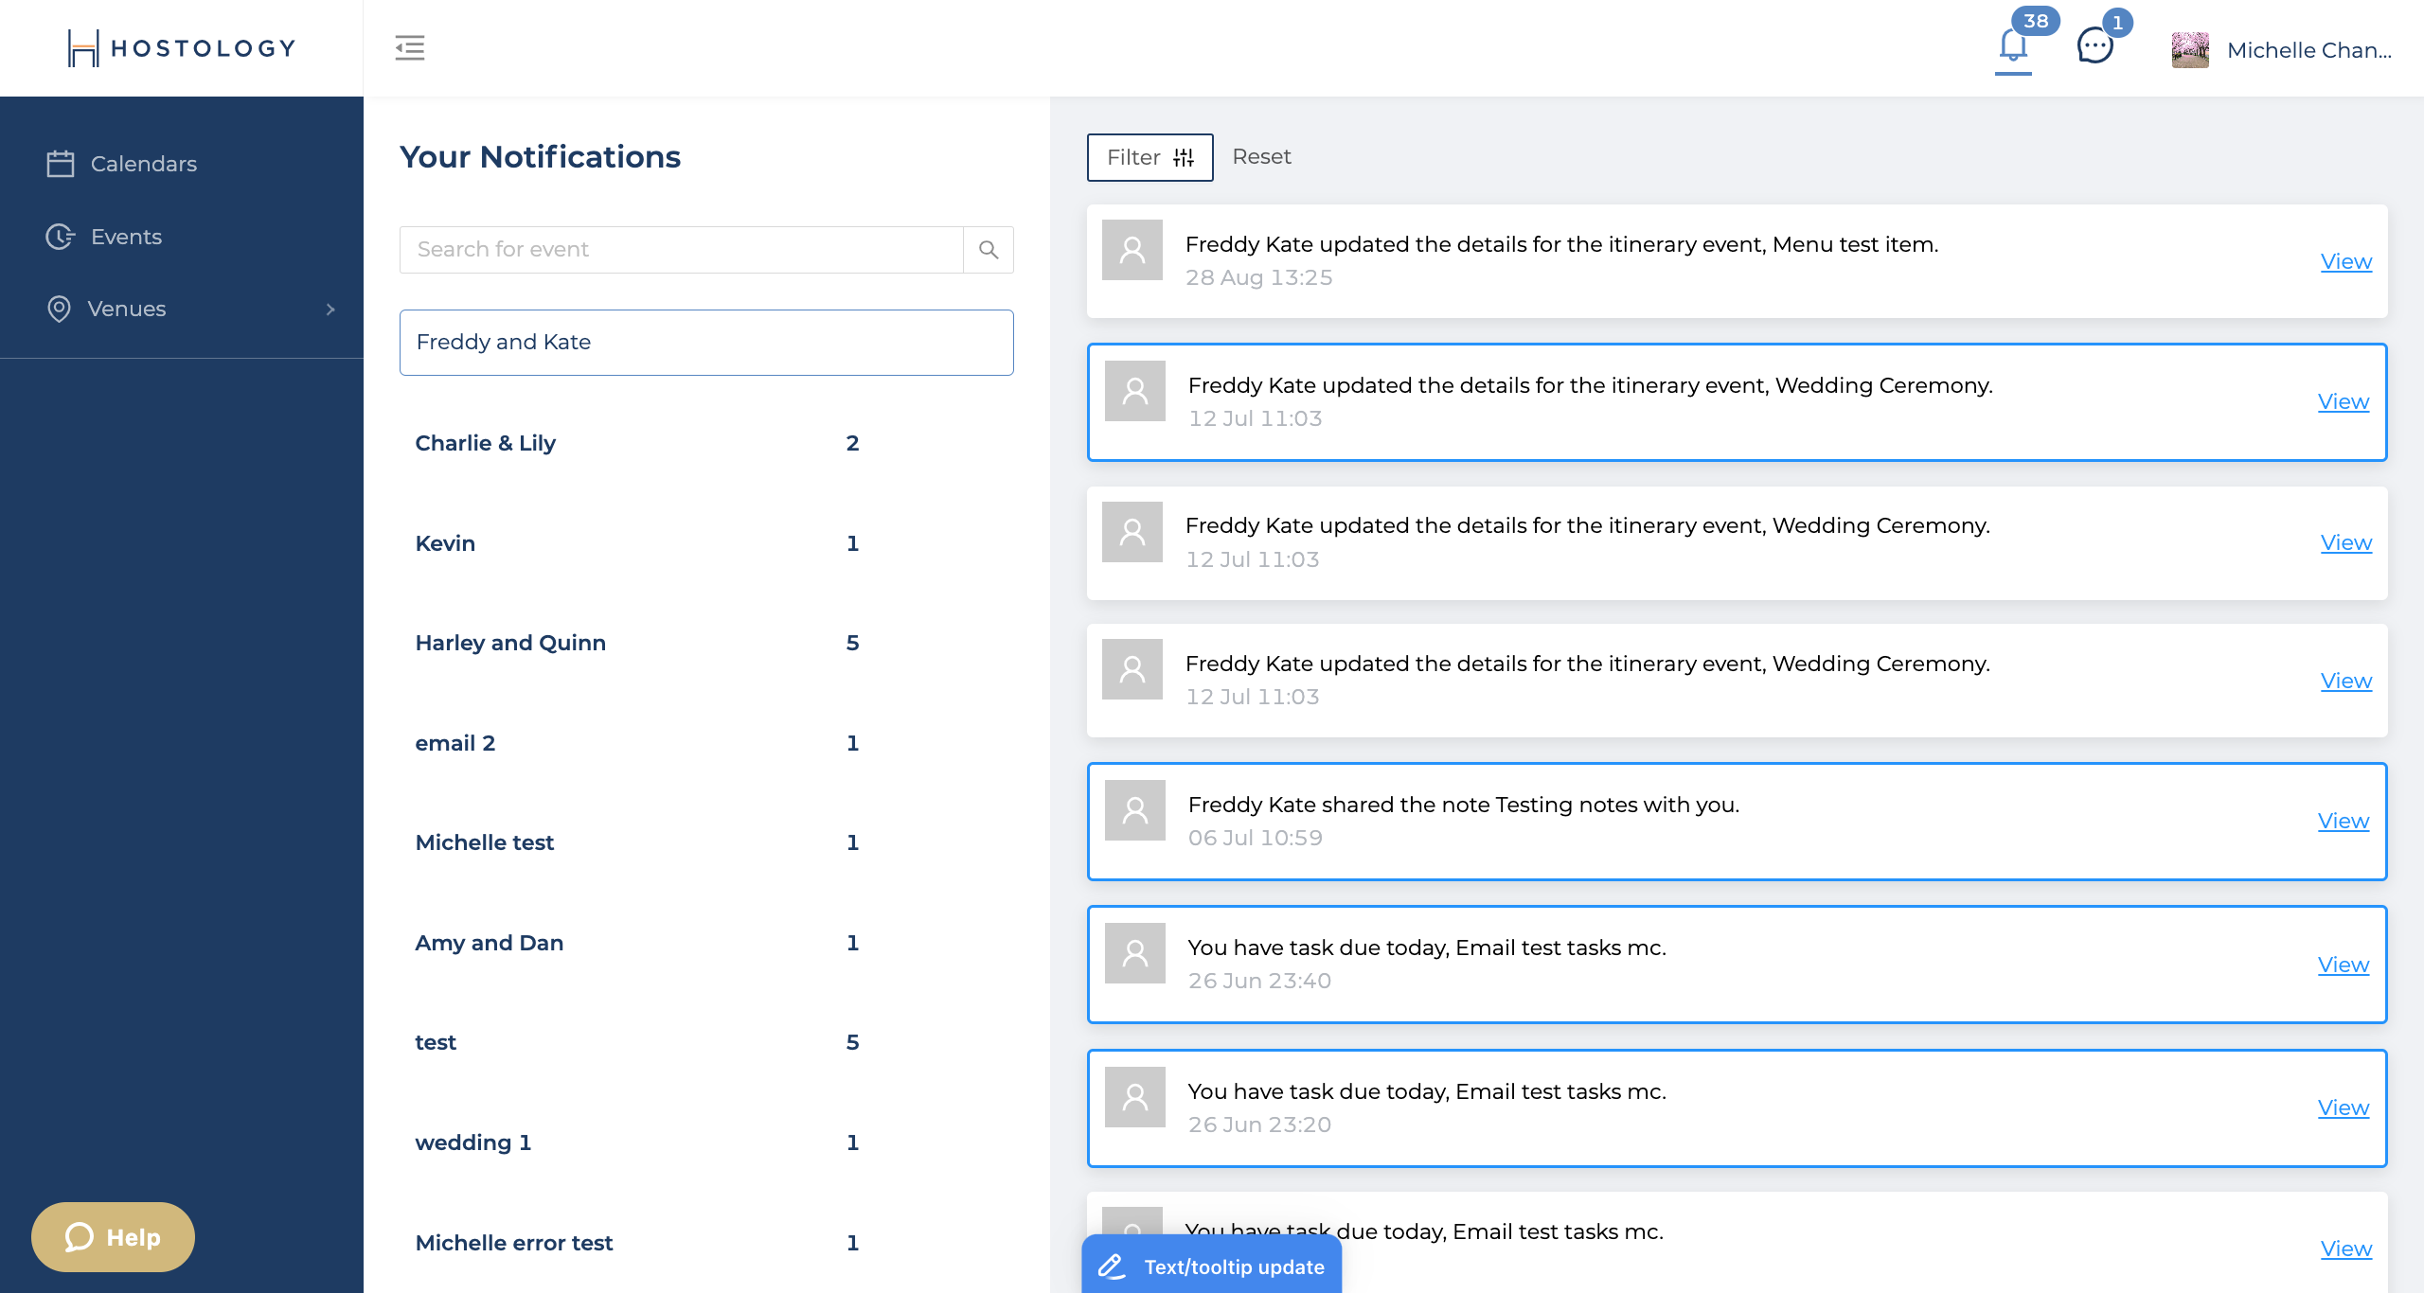Click the Events clock icon
This screenshot has height=1293, width=2424.
[x=61, y=237]
